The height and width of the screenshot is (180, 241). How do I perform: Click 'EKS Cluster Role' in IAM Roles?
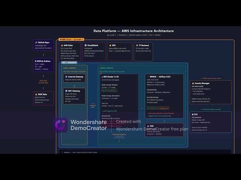pyautogui.click(x=66, y=48)
